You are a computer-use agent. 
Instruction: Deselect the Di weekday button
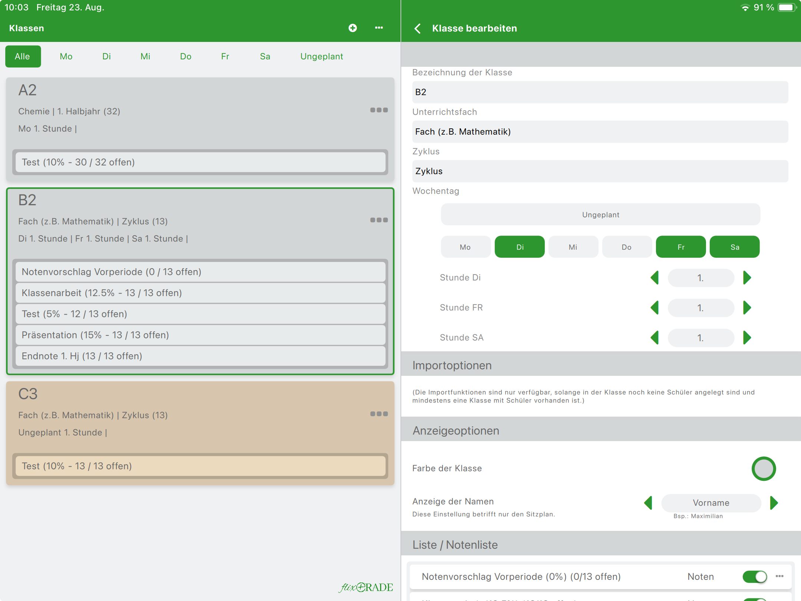tap(520, 247)
